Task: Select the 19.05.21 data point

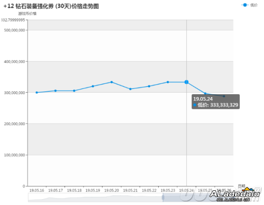Action: click(130, 89)
